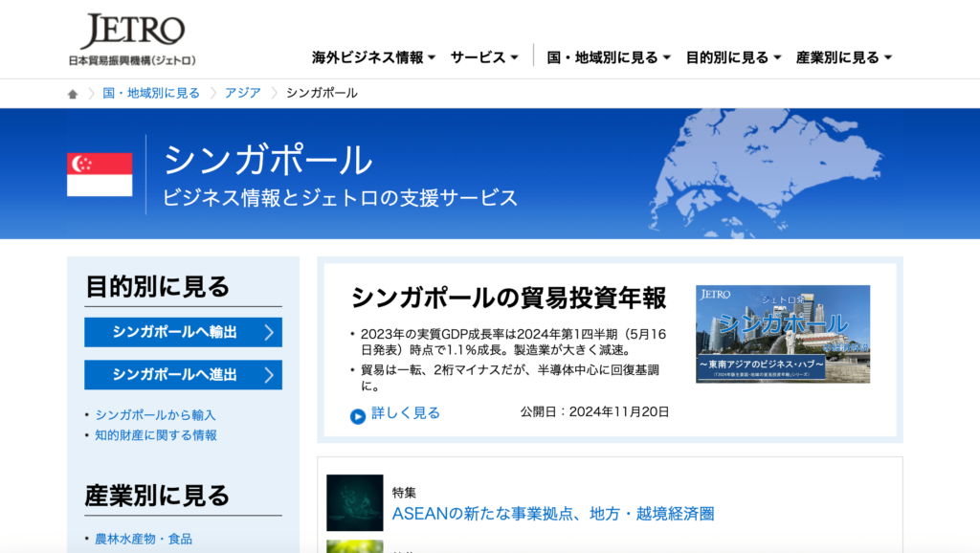Click the 2023年の実質GDP成長率 bullet text
The width and height of the screenshot is (980, 553).
point(513,342)
